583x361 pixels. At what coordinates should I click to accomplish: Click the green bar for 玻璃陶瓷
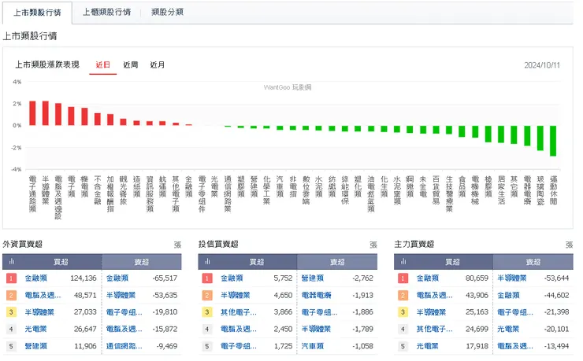[x=540, y=138]
